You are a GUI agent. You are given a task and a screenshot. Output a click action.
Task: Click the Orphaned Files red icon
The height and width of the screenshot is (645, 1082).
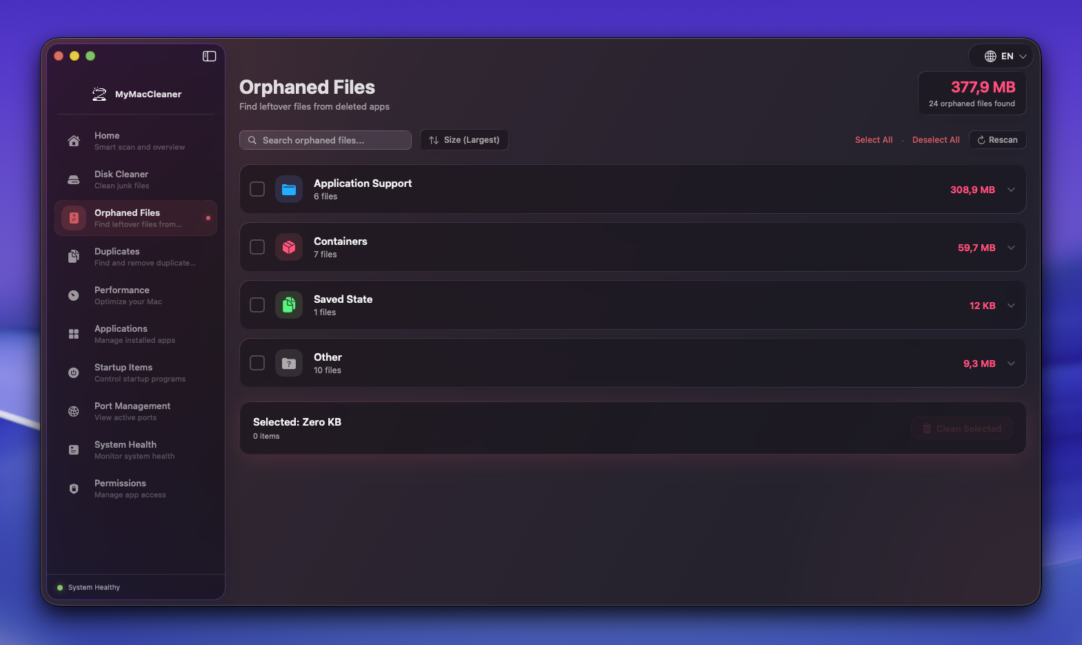tap(74, 218)
